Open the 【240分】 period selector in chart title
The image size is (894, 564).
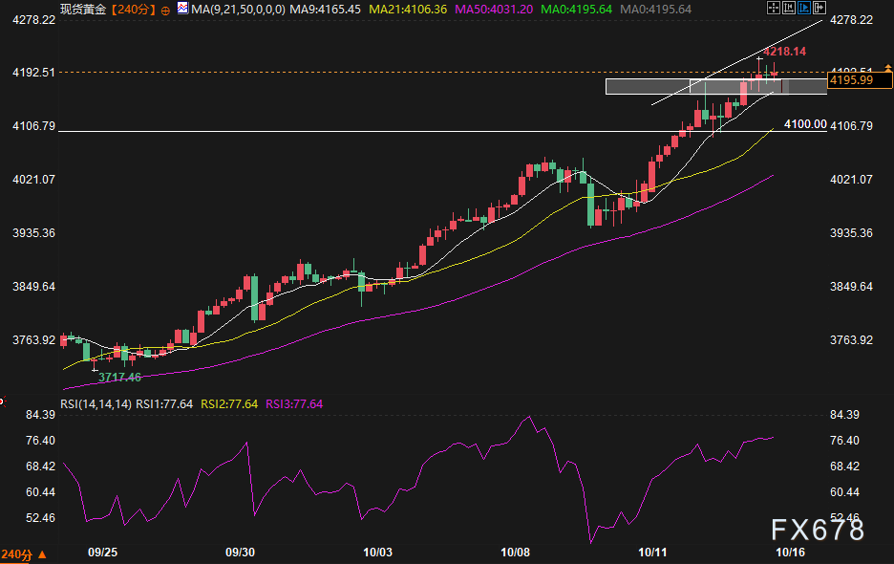click(128, 10)
